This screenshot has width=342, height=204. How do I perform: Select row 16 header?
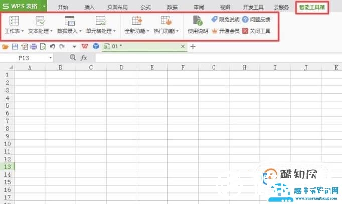coord(7,190)
